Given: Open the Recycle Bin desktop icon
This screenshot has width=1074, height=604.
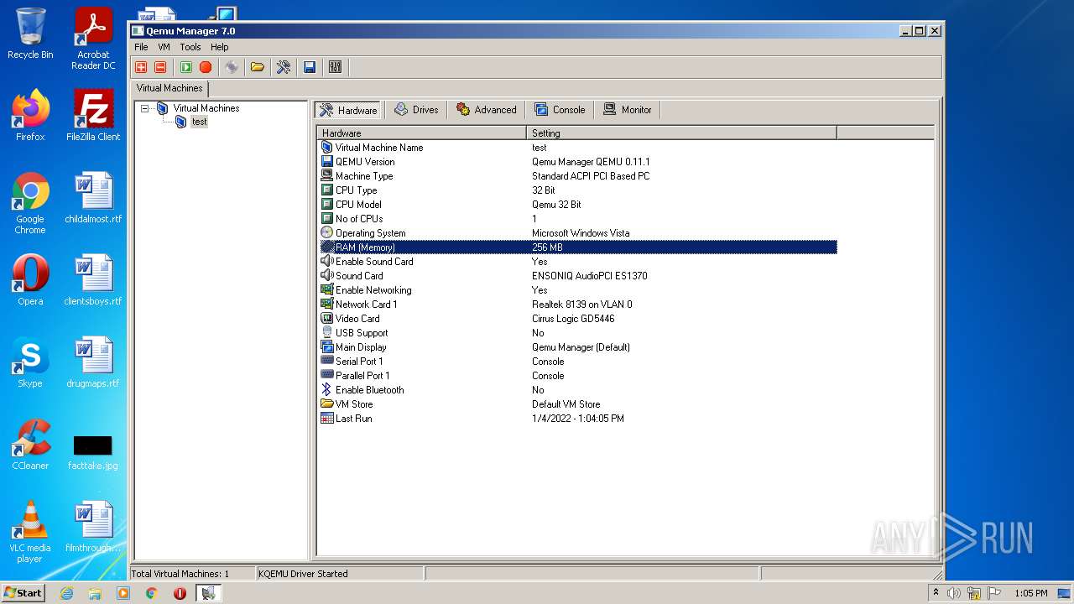Looking at the screenshot, I should (30, 34).
